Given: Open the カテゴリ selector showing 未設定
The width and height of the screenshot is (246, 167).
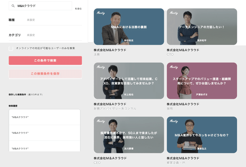Looking at the screenshot, I should (x=45, y=35).
